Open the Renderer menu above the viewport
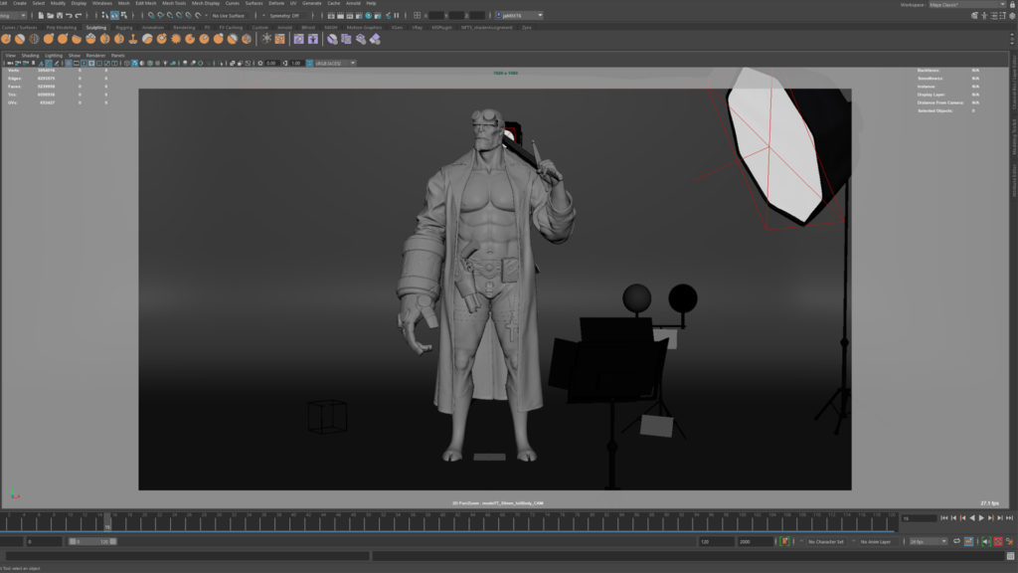Screen dimensions: 1018x573 pos(93,55)
